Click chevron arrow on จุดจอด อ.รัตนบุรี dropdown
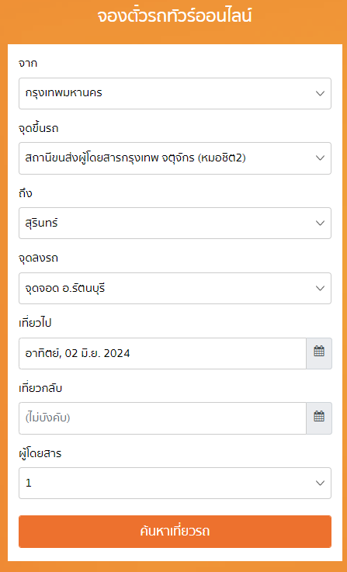Screen dimensions: 347x572 click(320, 288)
